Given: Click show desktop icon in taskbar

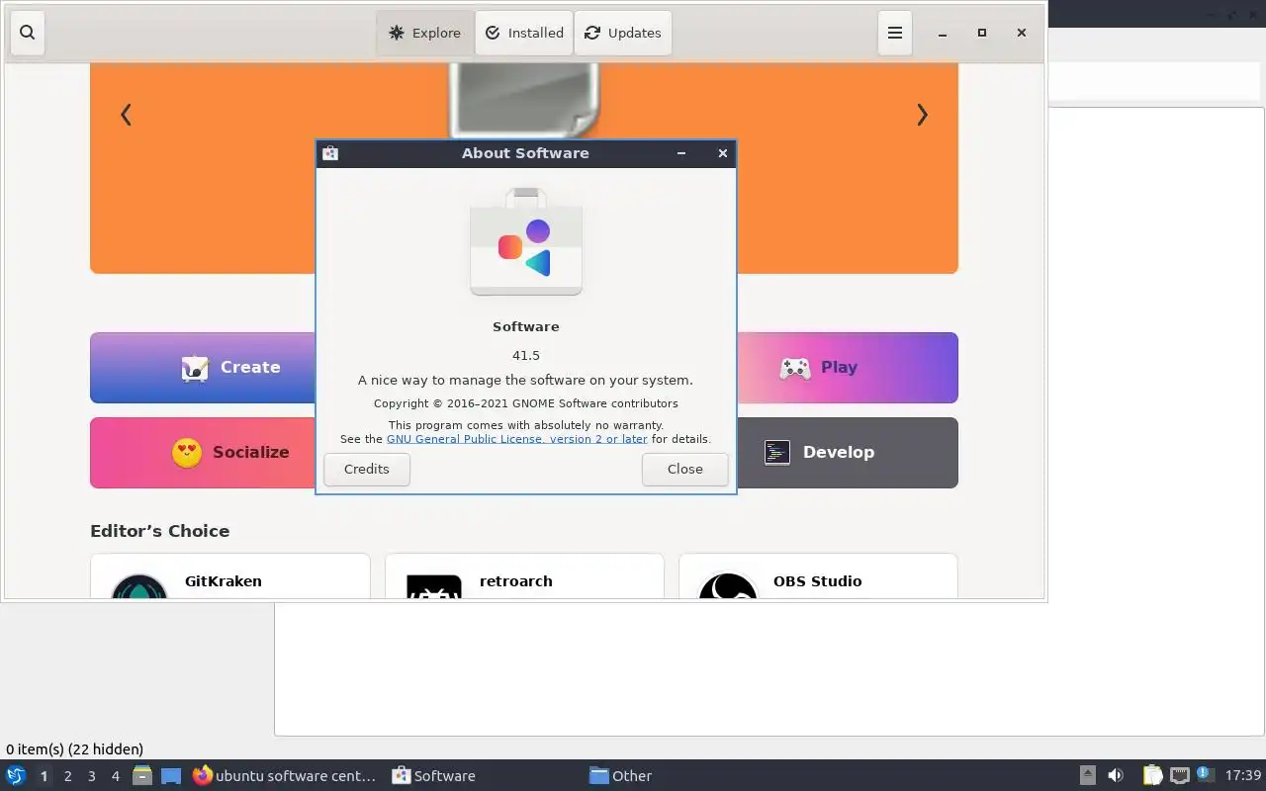Looking at the screenshot, I should (171, 776).
